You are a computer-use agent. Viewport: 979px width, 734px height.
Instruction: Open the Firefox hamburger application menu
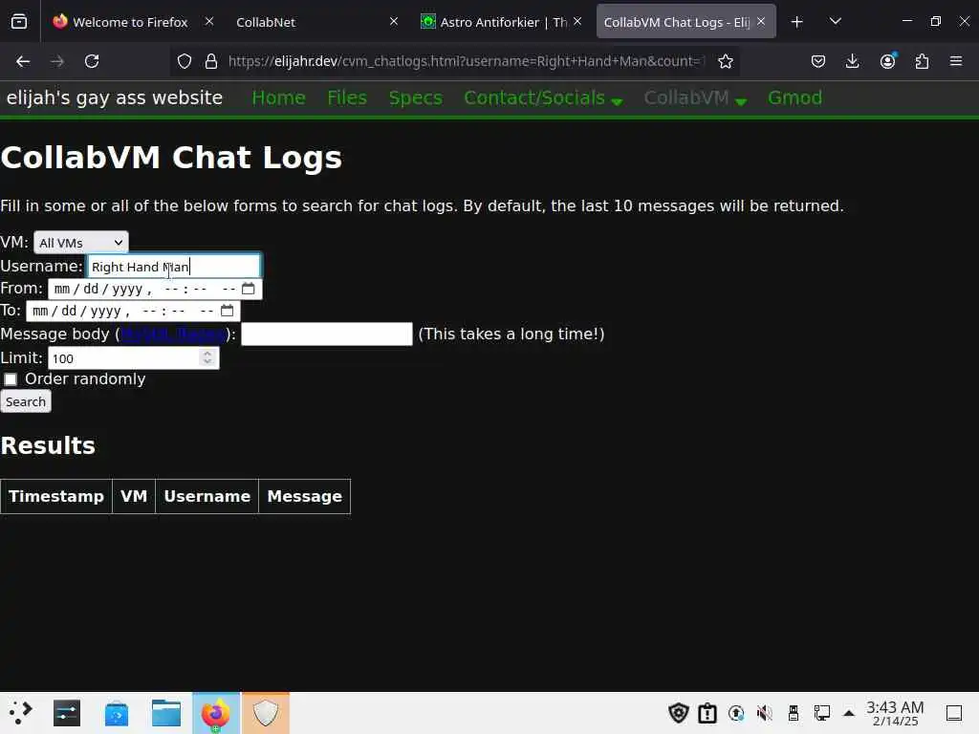pos(956,61)
